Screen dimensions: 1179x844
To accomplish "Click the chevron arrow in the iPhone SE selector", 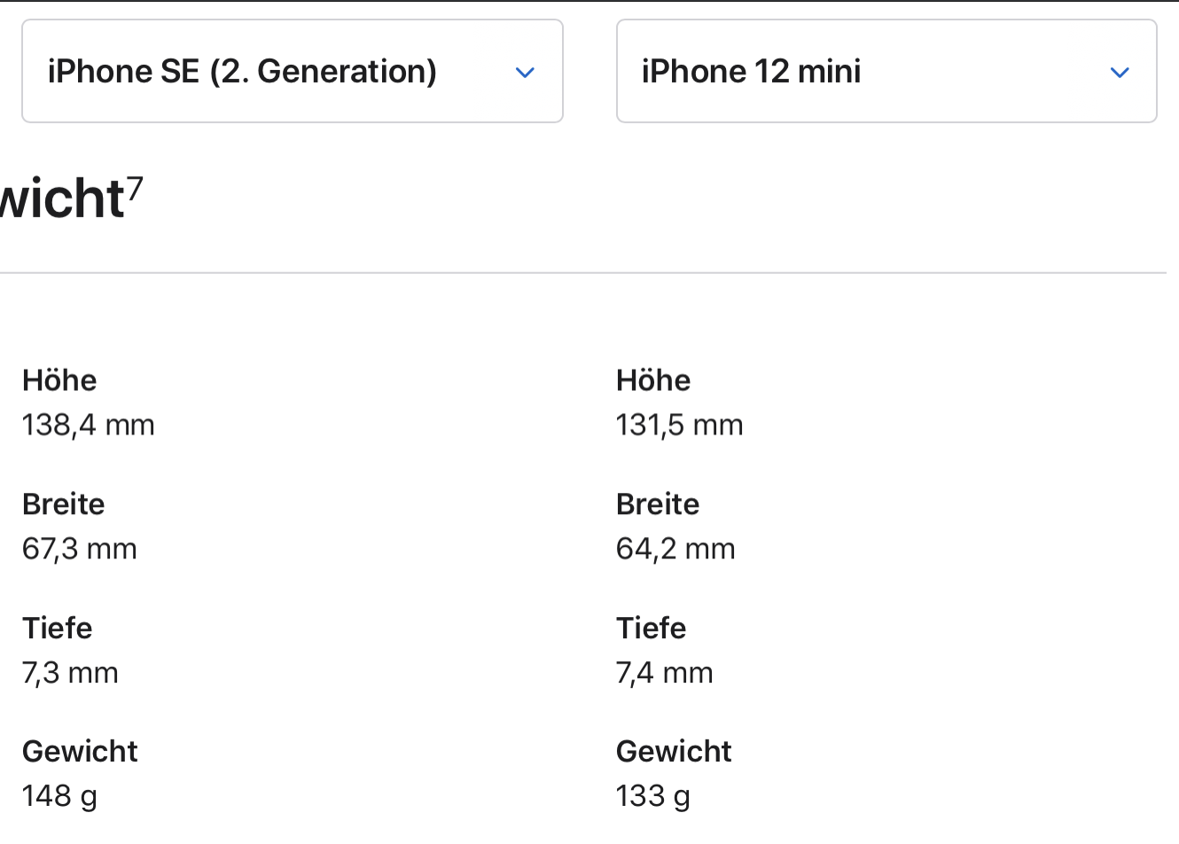I will [525, 73].
